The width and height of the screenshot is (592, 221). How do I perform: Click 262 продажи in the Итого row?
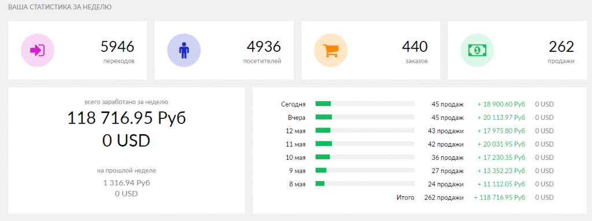444,197
